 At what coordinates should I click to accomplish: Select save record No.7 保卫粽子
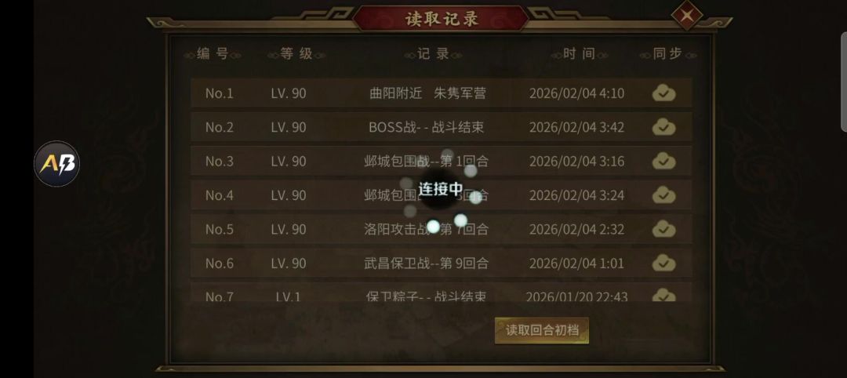coord(441,293)
